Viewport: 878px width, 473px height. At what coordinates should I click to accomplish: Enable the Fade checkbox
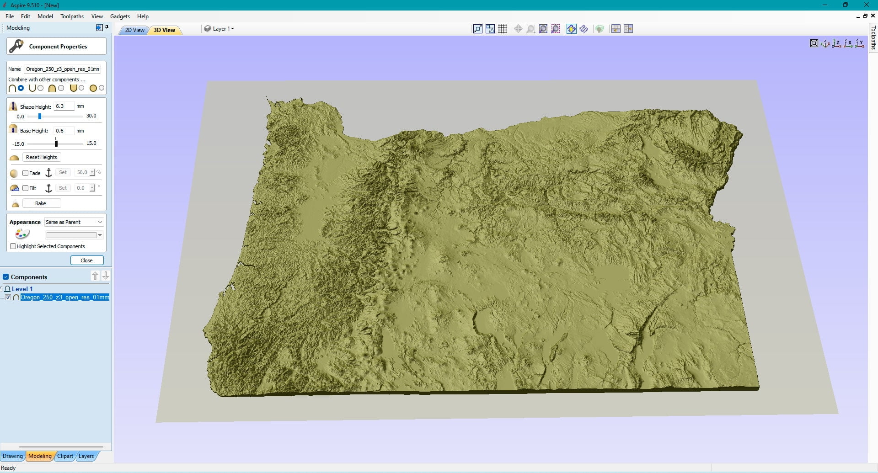click(x=26, y=173)
